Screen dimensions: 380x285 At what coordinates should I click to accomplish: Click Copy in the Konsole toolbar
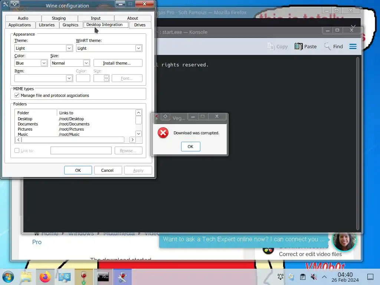tap(278, 46)
